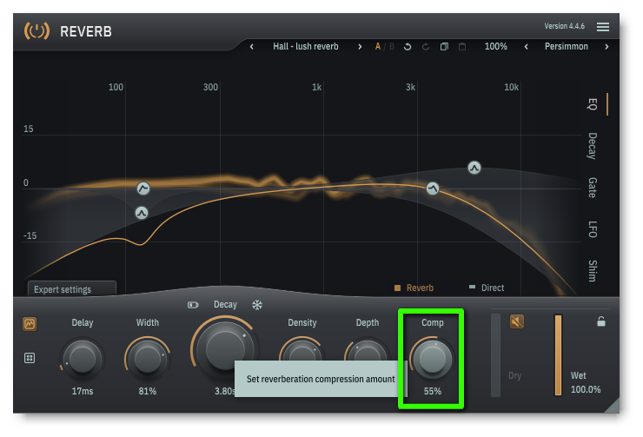The height and width of the screenshot is (437, 643).
Task: Click the redo icon
Action: (426, 47)
